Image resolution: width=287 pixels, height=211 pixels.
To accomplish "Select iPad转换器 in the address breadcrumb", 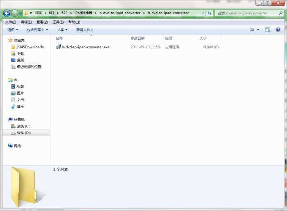I will tap(83, 13).
